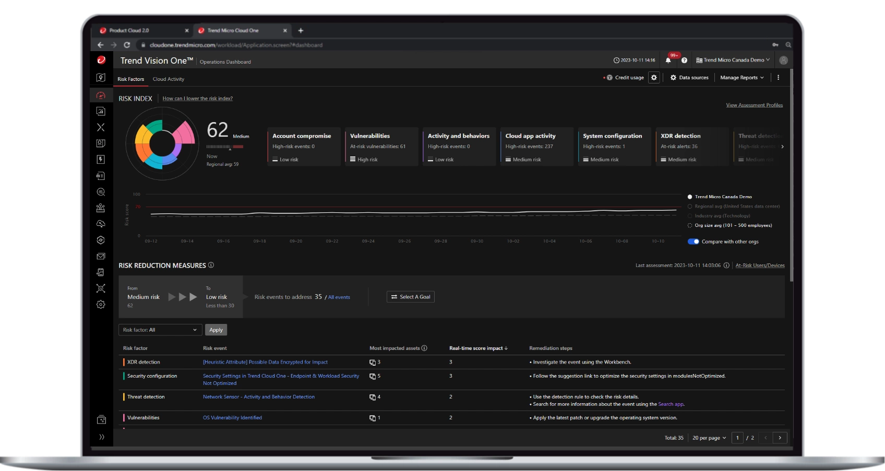Click the risk level gauge bar under Medium
885x471 pixels.
[225, 147]
